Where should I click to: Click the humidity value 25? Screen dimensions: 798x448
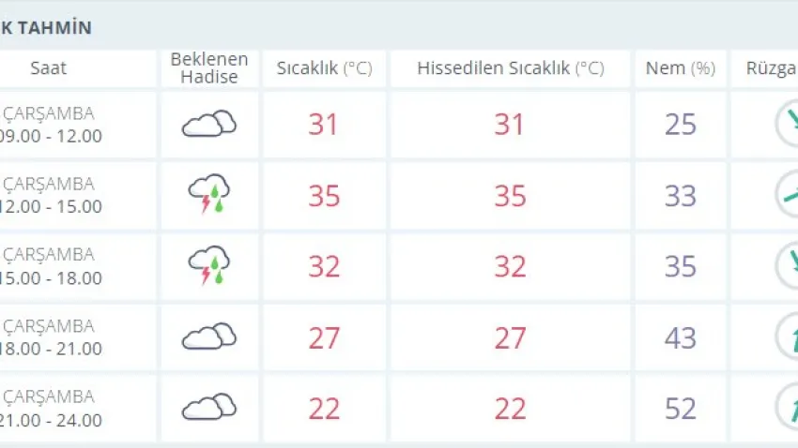coord(681,125)
